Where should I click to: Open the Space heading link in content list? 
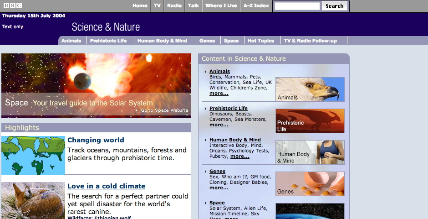[x=217, y=203]
